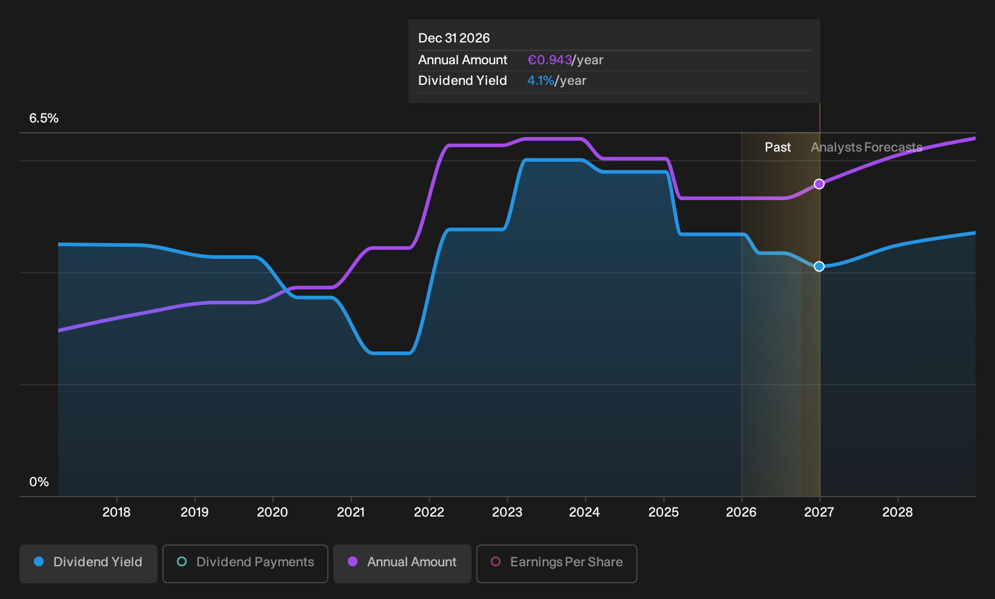Screen dimensions: 995x599
Task: Click the blue Dividend Yield data point marker
Action: click(819, 266)
